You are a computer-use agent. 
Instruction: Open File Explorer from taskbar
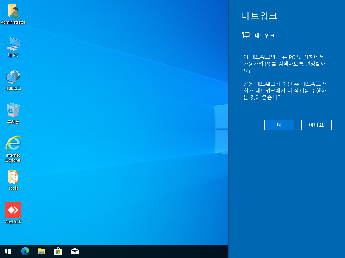[x=41, y=251]
